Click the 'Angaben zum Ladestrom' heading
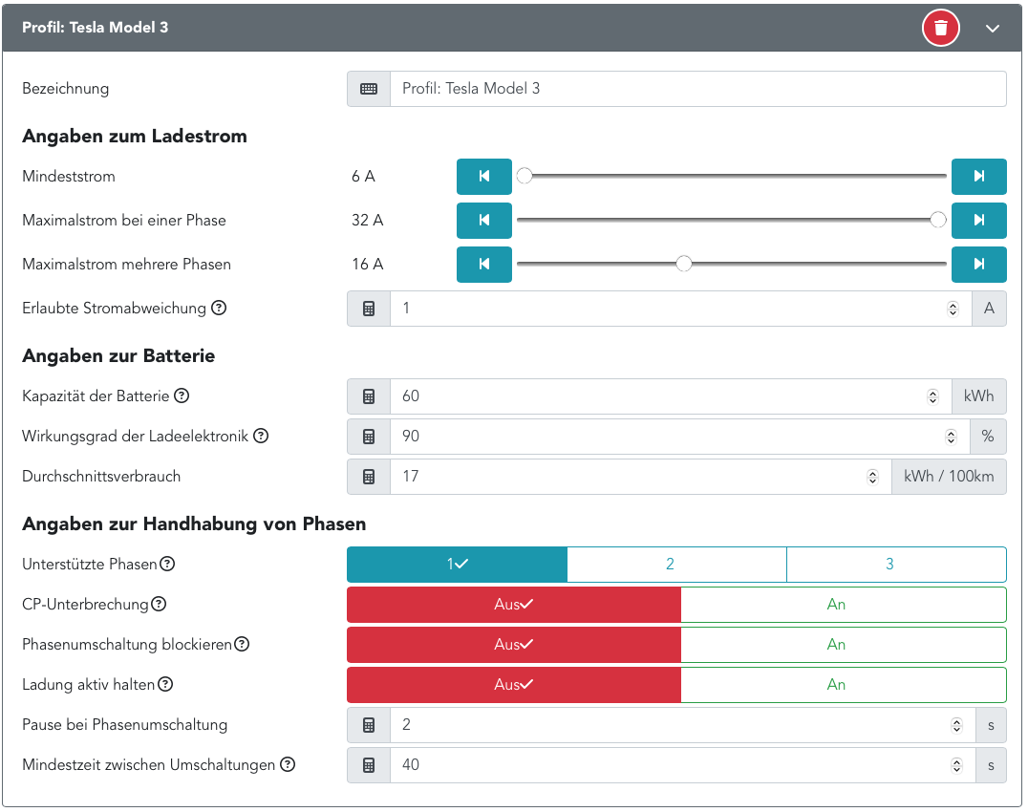This screenshot has height=812, width=1028. pos(135,137)
